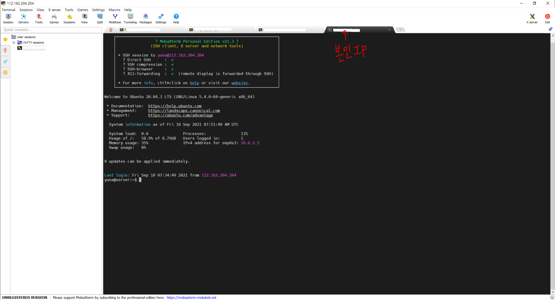The image size is (555, 300).
Task: Click the yuna@112.162.204.204 session text
Action: click(180, 55)
